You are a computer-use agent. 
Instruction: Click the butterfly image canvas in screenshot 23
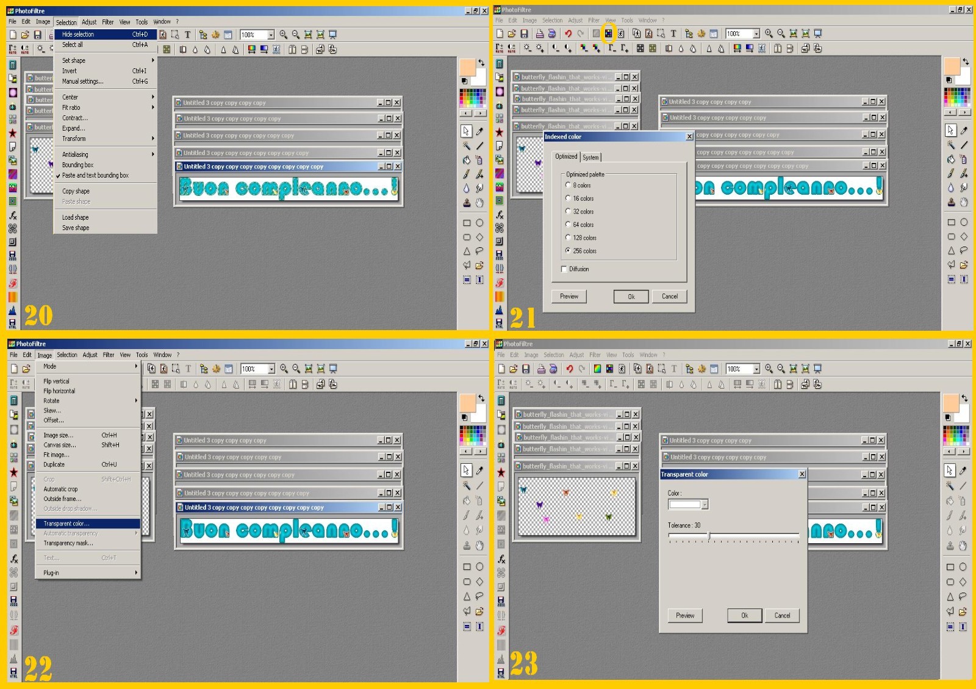pos(576,507)
